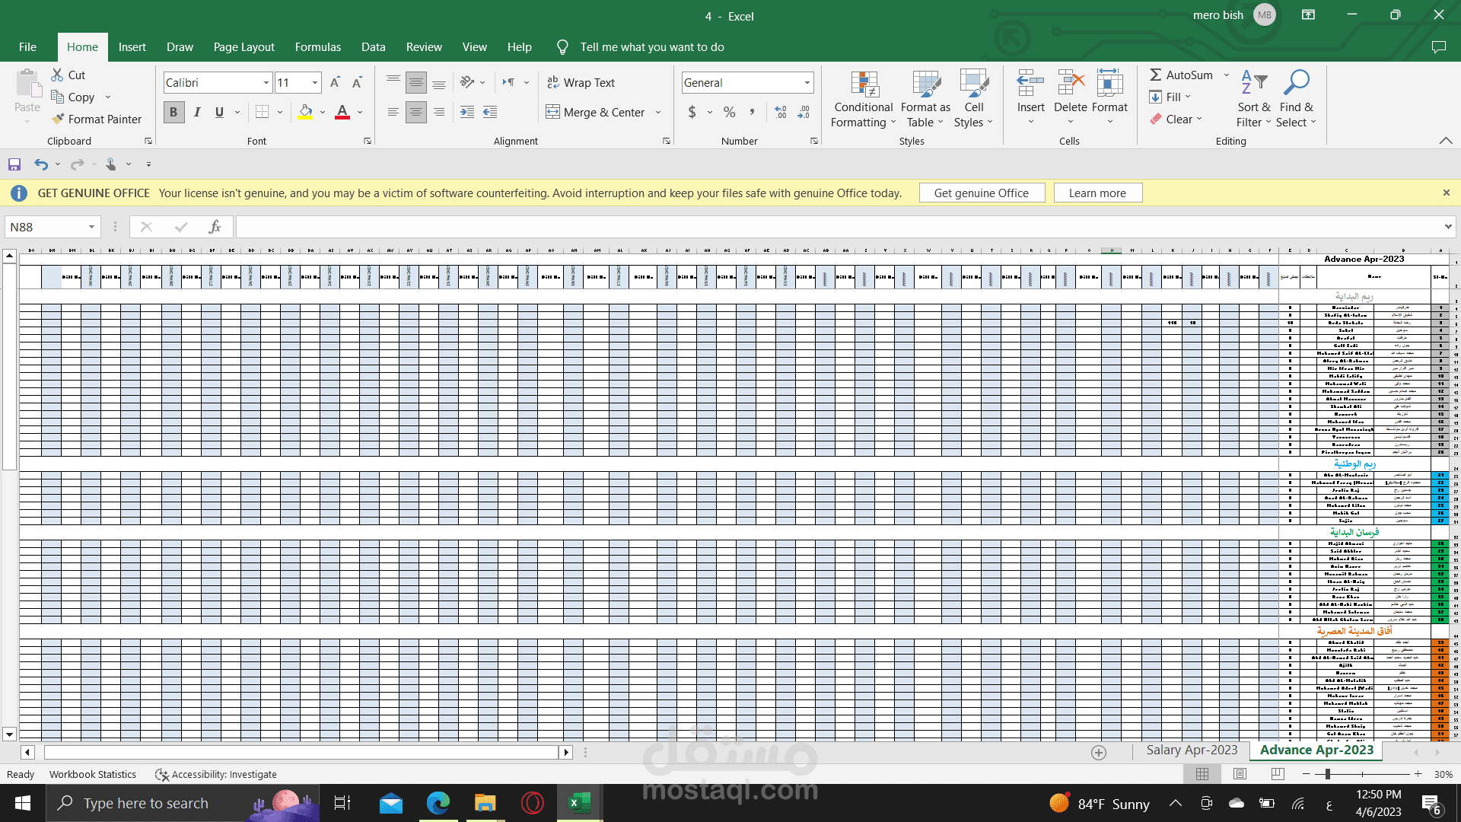This screenshot has height=822, width=1461.
Task: Switch to Salary Apr-2023 sheet tab
Action: click(1192, 750)
